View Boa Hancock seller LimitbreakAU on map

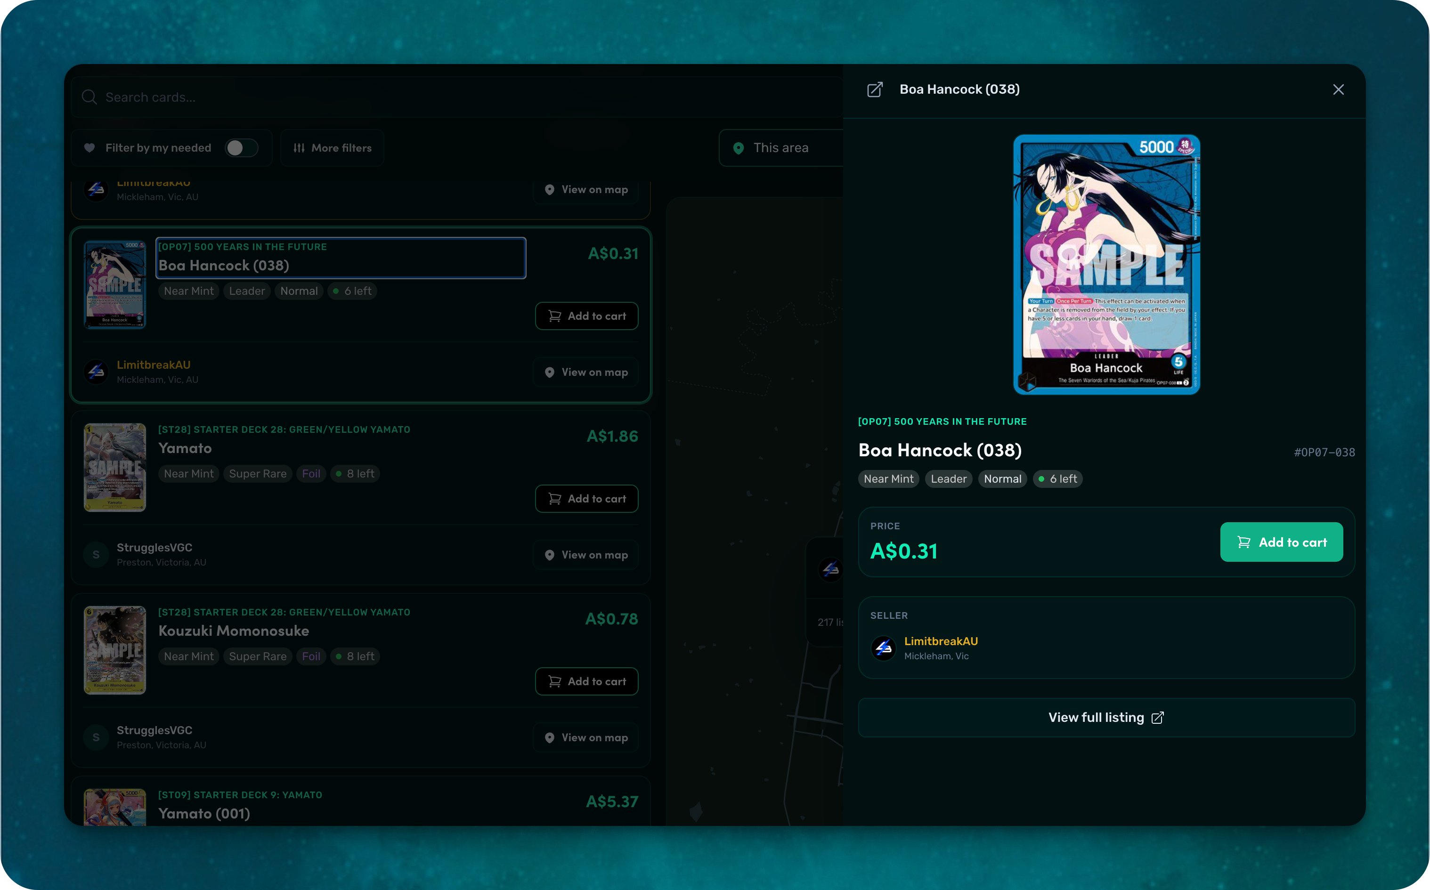586,372
